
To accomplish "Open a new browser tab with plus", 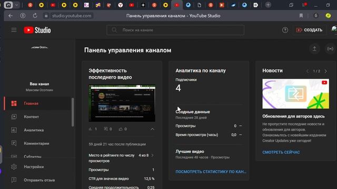I will tap(268, 5).
